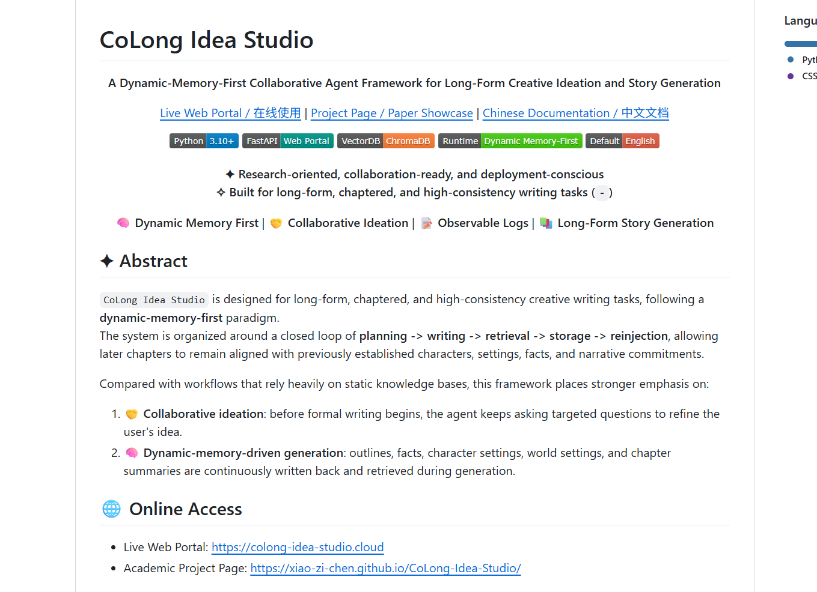Open the Academic Project Page GitHub link
Image resolution: width=817 pixels, height=592 pixels.
click(x=385, y=568)
